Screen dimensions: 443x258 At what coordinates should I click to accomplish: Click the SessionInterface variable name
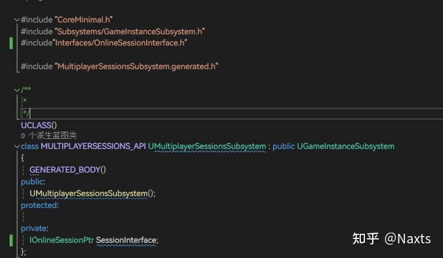pos(126,240)
